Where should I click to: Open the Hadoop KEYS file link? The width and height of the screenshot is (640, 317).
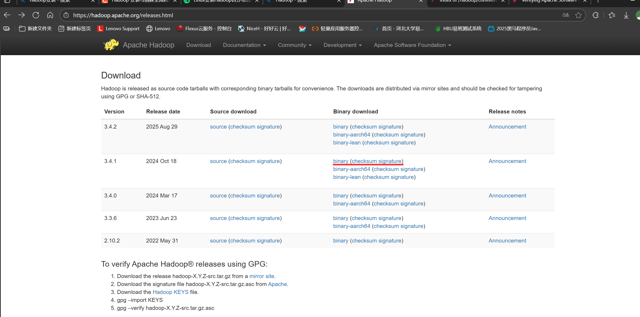(x=171, y=292)
